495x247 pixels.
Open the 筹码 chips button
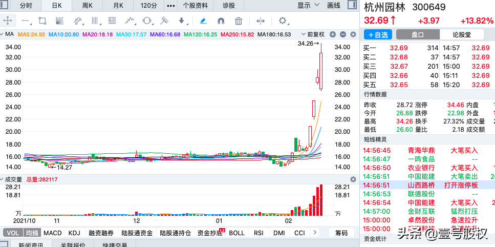pyautogui.click(x=341, y=233)
